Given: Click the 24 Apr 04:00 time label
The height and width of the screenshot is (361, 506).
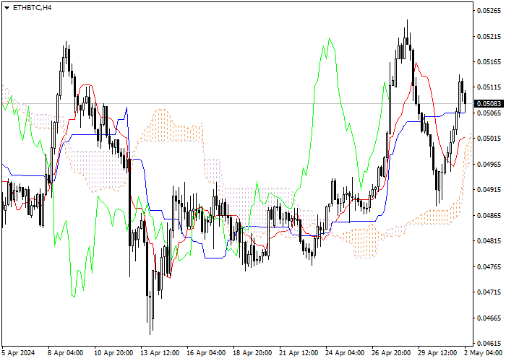Looking at the screenshot, I should tap(346, 353).
